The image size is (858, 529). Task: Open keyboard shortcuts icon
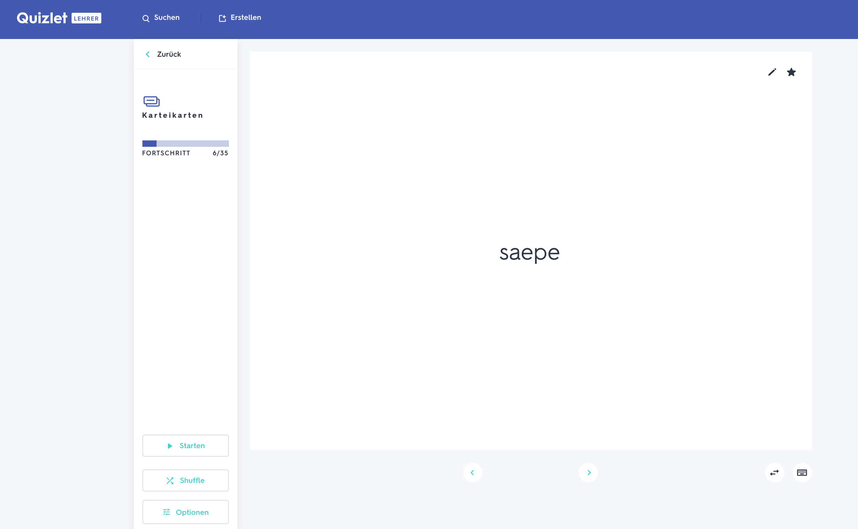[x=802, y=473]
